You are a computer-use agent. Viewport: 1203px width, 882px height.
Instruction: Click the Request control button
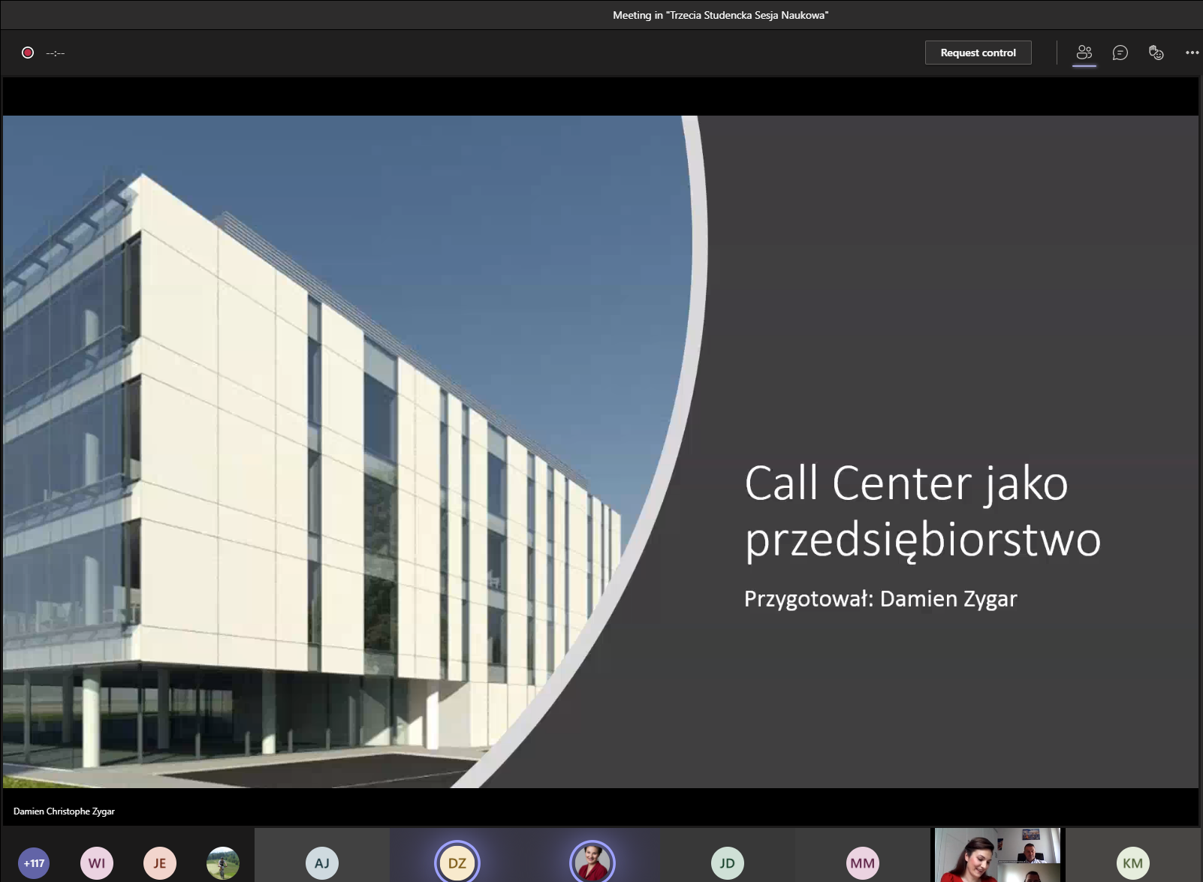coord(978,53)
